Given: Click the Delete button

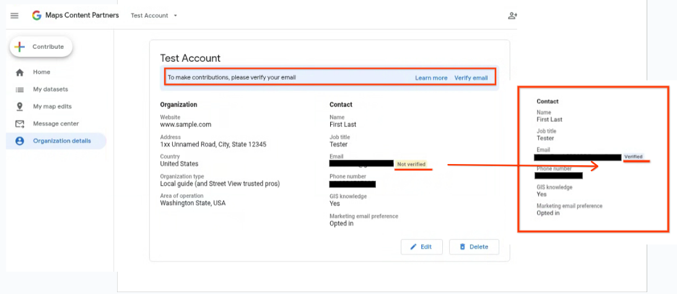Looking at the screenshot, I should tap(474, 247).
